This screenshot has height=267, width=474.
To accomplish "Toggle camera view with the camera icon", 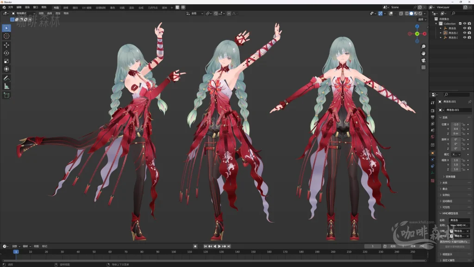I will tap(424, 60).
